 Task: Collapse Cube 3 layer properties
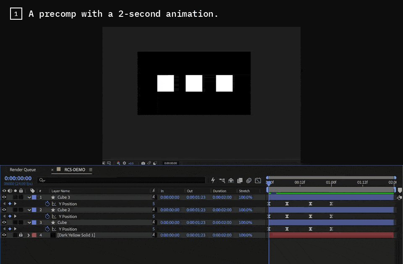click(x=29, y=197)
